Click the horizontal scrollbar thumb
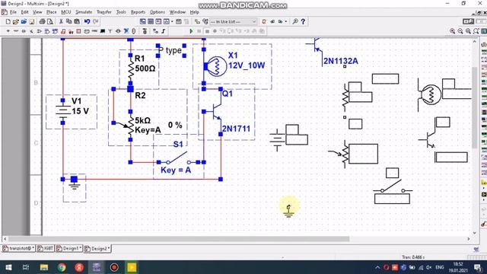This screenshot has width=487, height=274. click(x=179, y=238)
